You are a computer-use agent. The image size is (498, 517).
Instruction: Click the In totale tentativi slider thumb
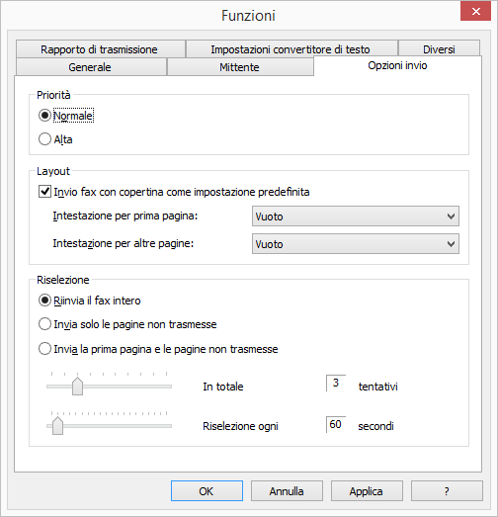(77, 387)
